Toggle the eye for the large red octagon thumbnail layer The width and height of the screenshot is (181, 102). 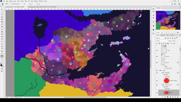(x=157, y=81)
